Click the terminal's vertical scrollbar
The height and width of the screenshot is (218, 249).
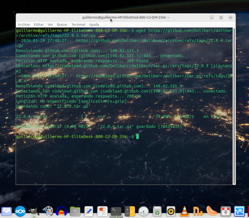pos(234,106)
